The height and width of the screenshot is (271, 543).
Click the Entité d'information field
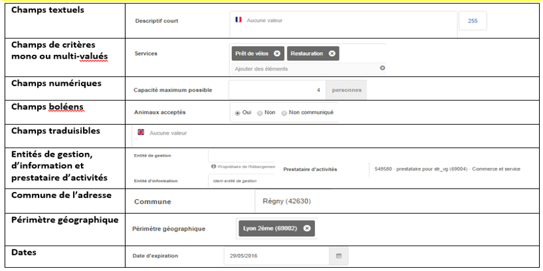242,181
